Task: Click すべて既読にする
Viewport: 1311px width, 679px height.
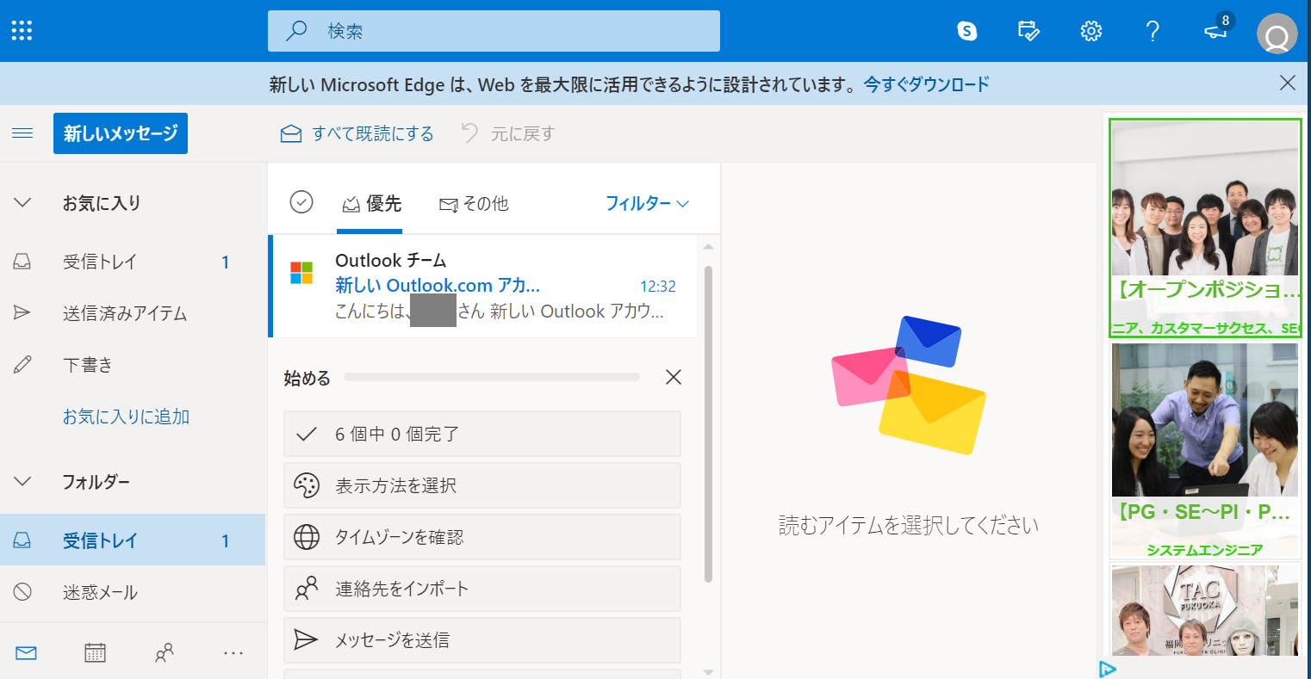Action: point(357,133)
